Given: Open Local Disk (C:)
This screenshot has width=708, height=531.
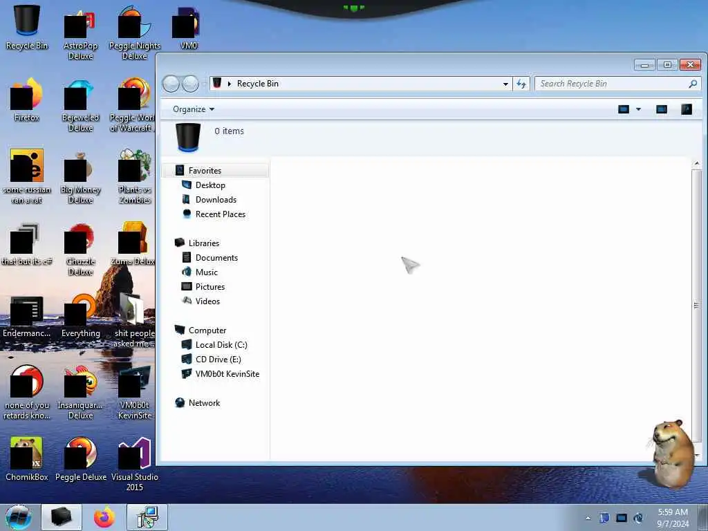Looking at the screenshot, I should 221,344.
